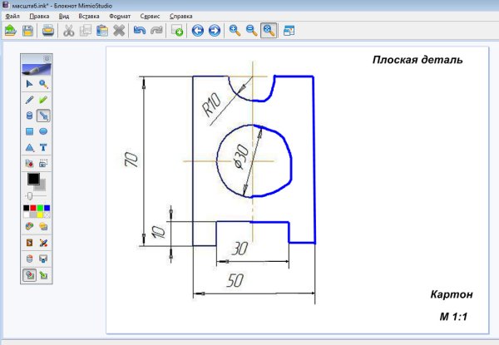Open the Формат menu
This screenshot has height=345, width=499.
(119, 17)
